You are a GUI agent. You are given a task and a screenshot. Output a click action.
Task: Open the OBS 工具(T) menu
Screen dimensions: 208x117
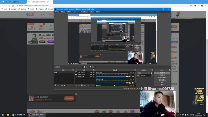coord(92,12)
